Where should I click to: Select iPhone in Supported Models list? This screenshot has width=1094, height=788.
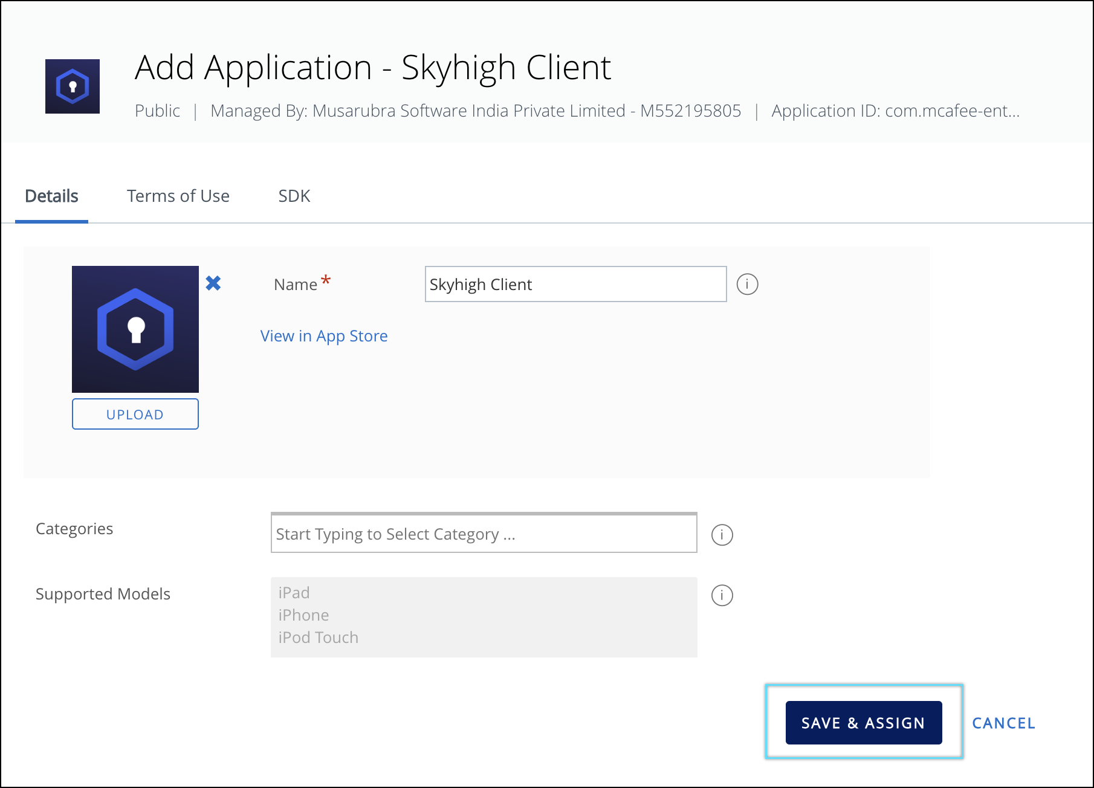303,615
